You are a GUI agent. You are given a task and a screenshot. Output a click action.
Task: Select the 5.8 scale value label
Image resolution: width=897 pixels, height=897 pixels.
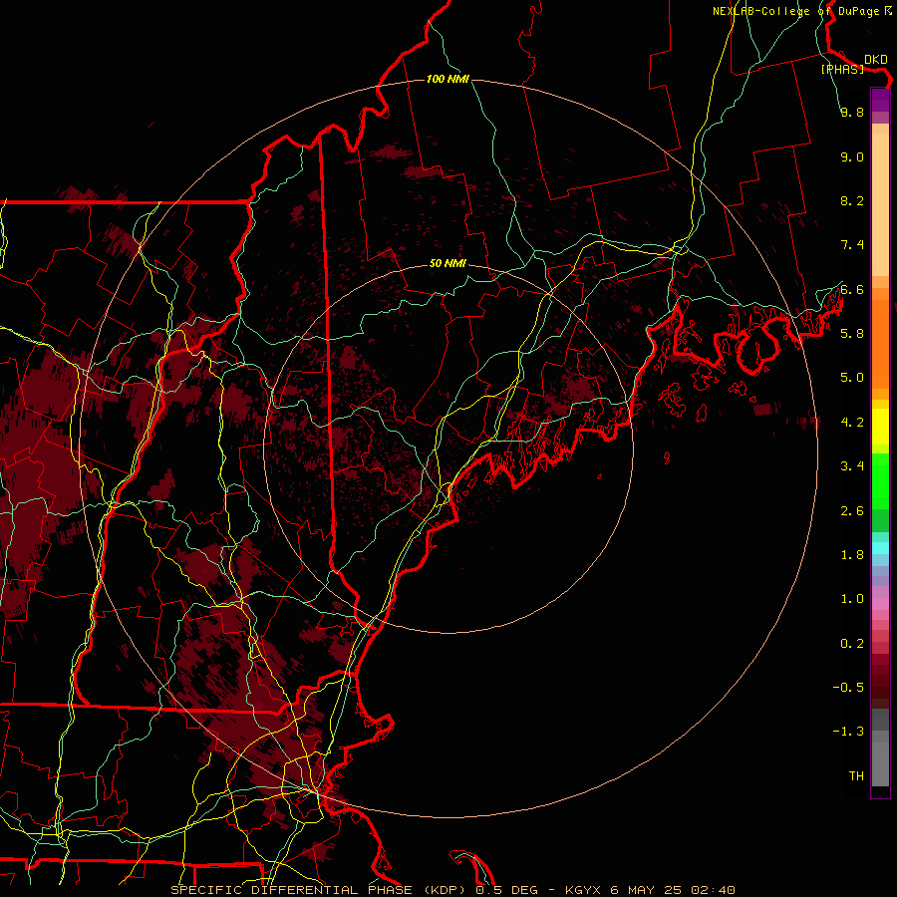coord(852,334)
